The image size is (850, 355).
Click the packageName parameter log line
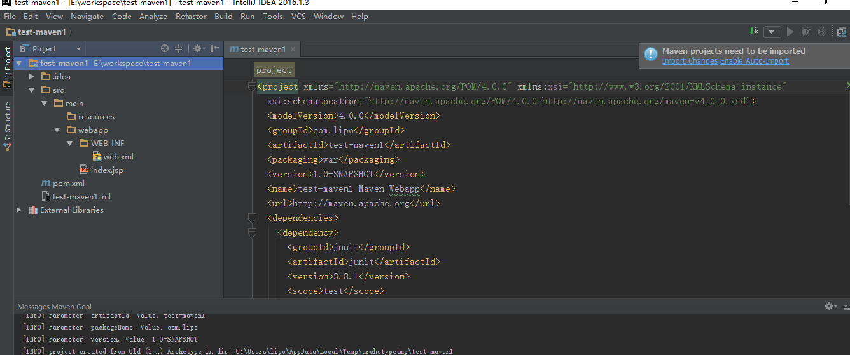click(x=110, y=328)
